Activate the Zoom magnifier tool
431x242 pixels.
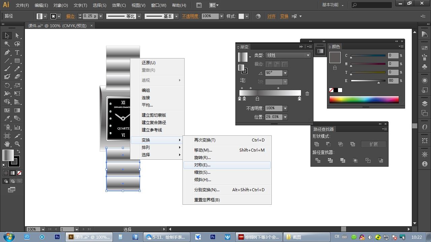click(x=17, y=144)
